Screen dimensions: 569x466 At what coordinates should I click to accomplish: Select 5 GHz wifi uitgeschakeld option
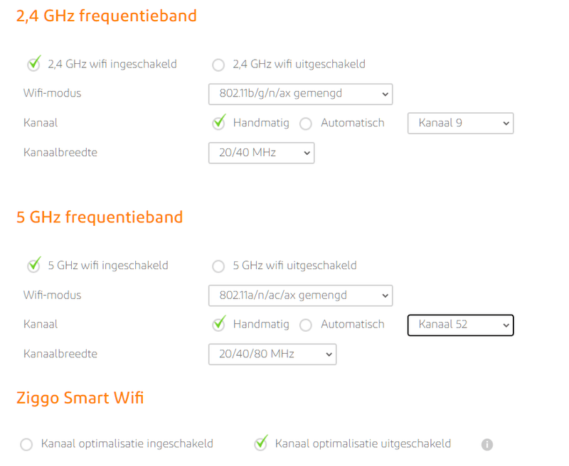[x=218, y=266]
